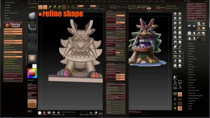
Task: Pick a color in the color picker
Action: coord(32,73)
